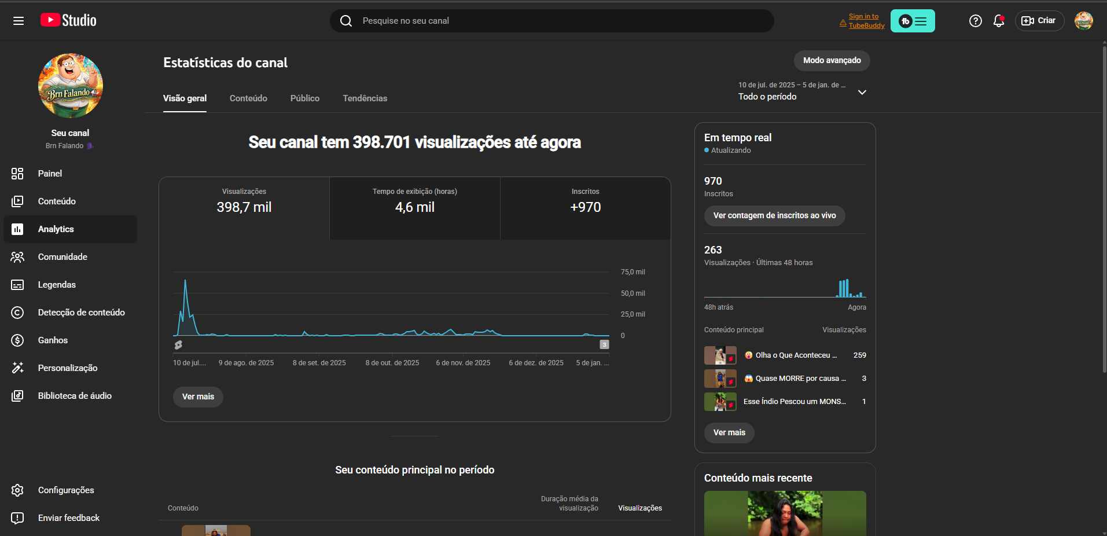The height and width of the screenshot is (536, 1107).
Task: Open the Brn Falando channel avatar
Action: point(71,86)
